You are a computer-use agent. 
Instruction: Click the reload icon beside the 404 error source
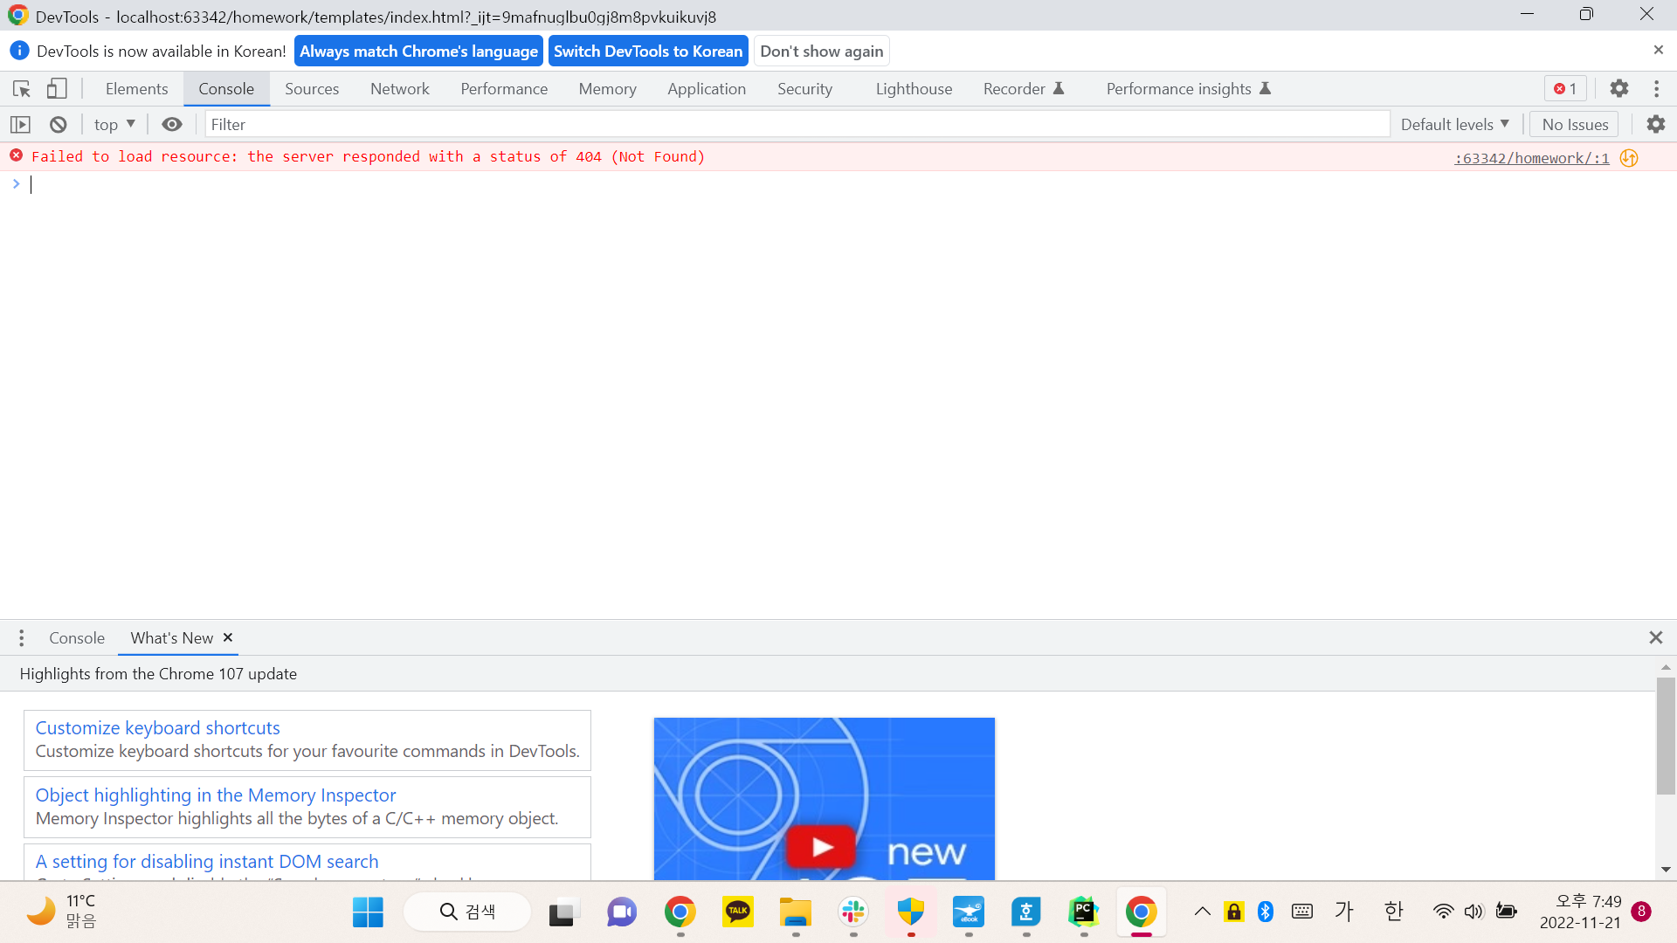point(1629,158)
